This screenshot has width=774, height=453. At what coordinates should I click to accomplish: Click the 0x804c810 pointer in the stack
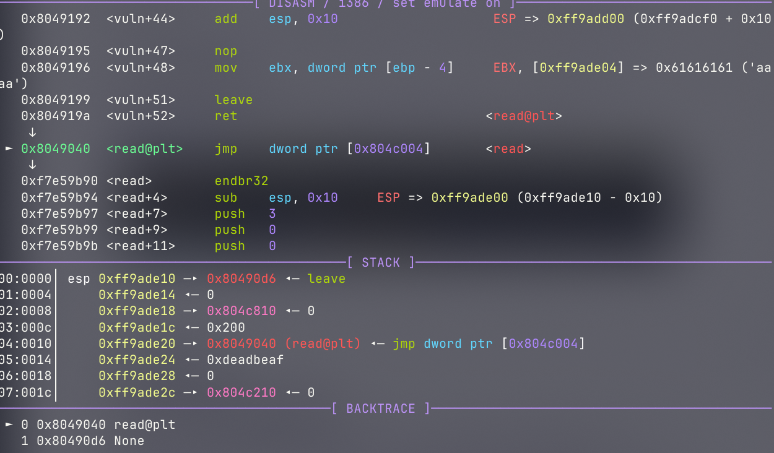[x=241, y=311]
